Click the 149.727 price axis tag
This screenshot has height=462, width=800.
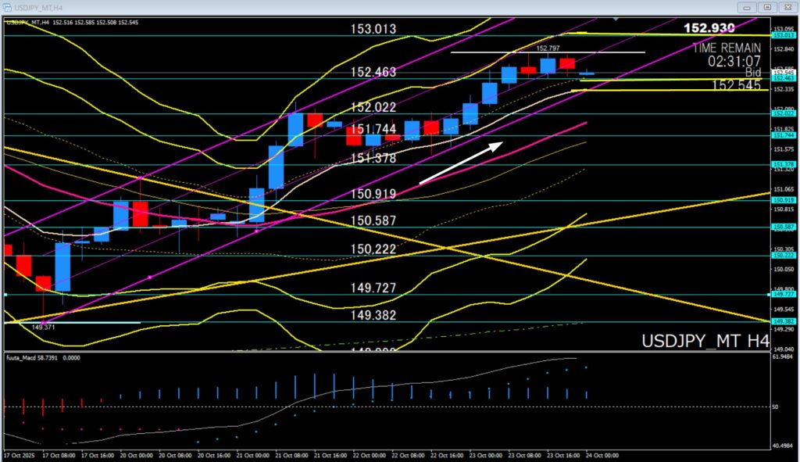pos(783,295)
